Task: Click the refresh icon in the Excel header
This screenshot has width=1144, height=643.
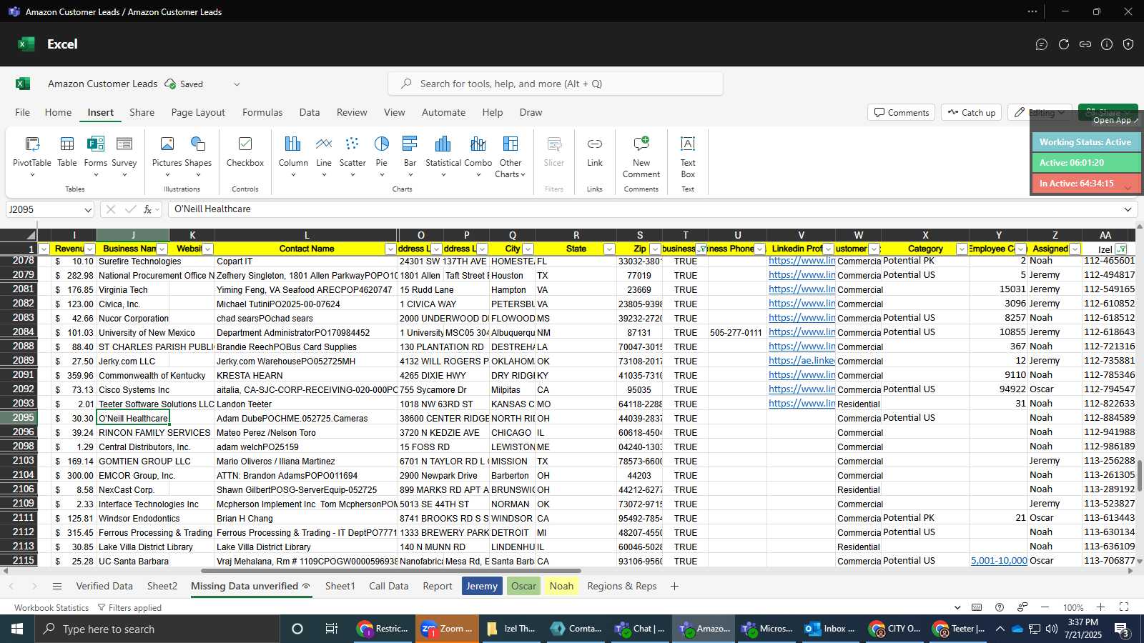Action: pos(1064,44)
